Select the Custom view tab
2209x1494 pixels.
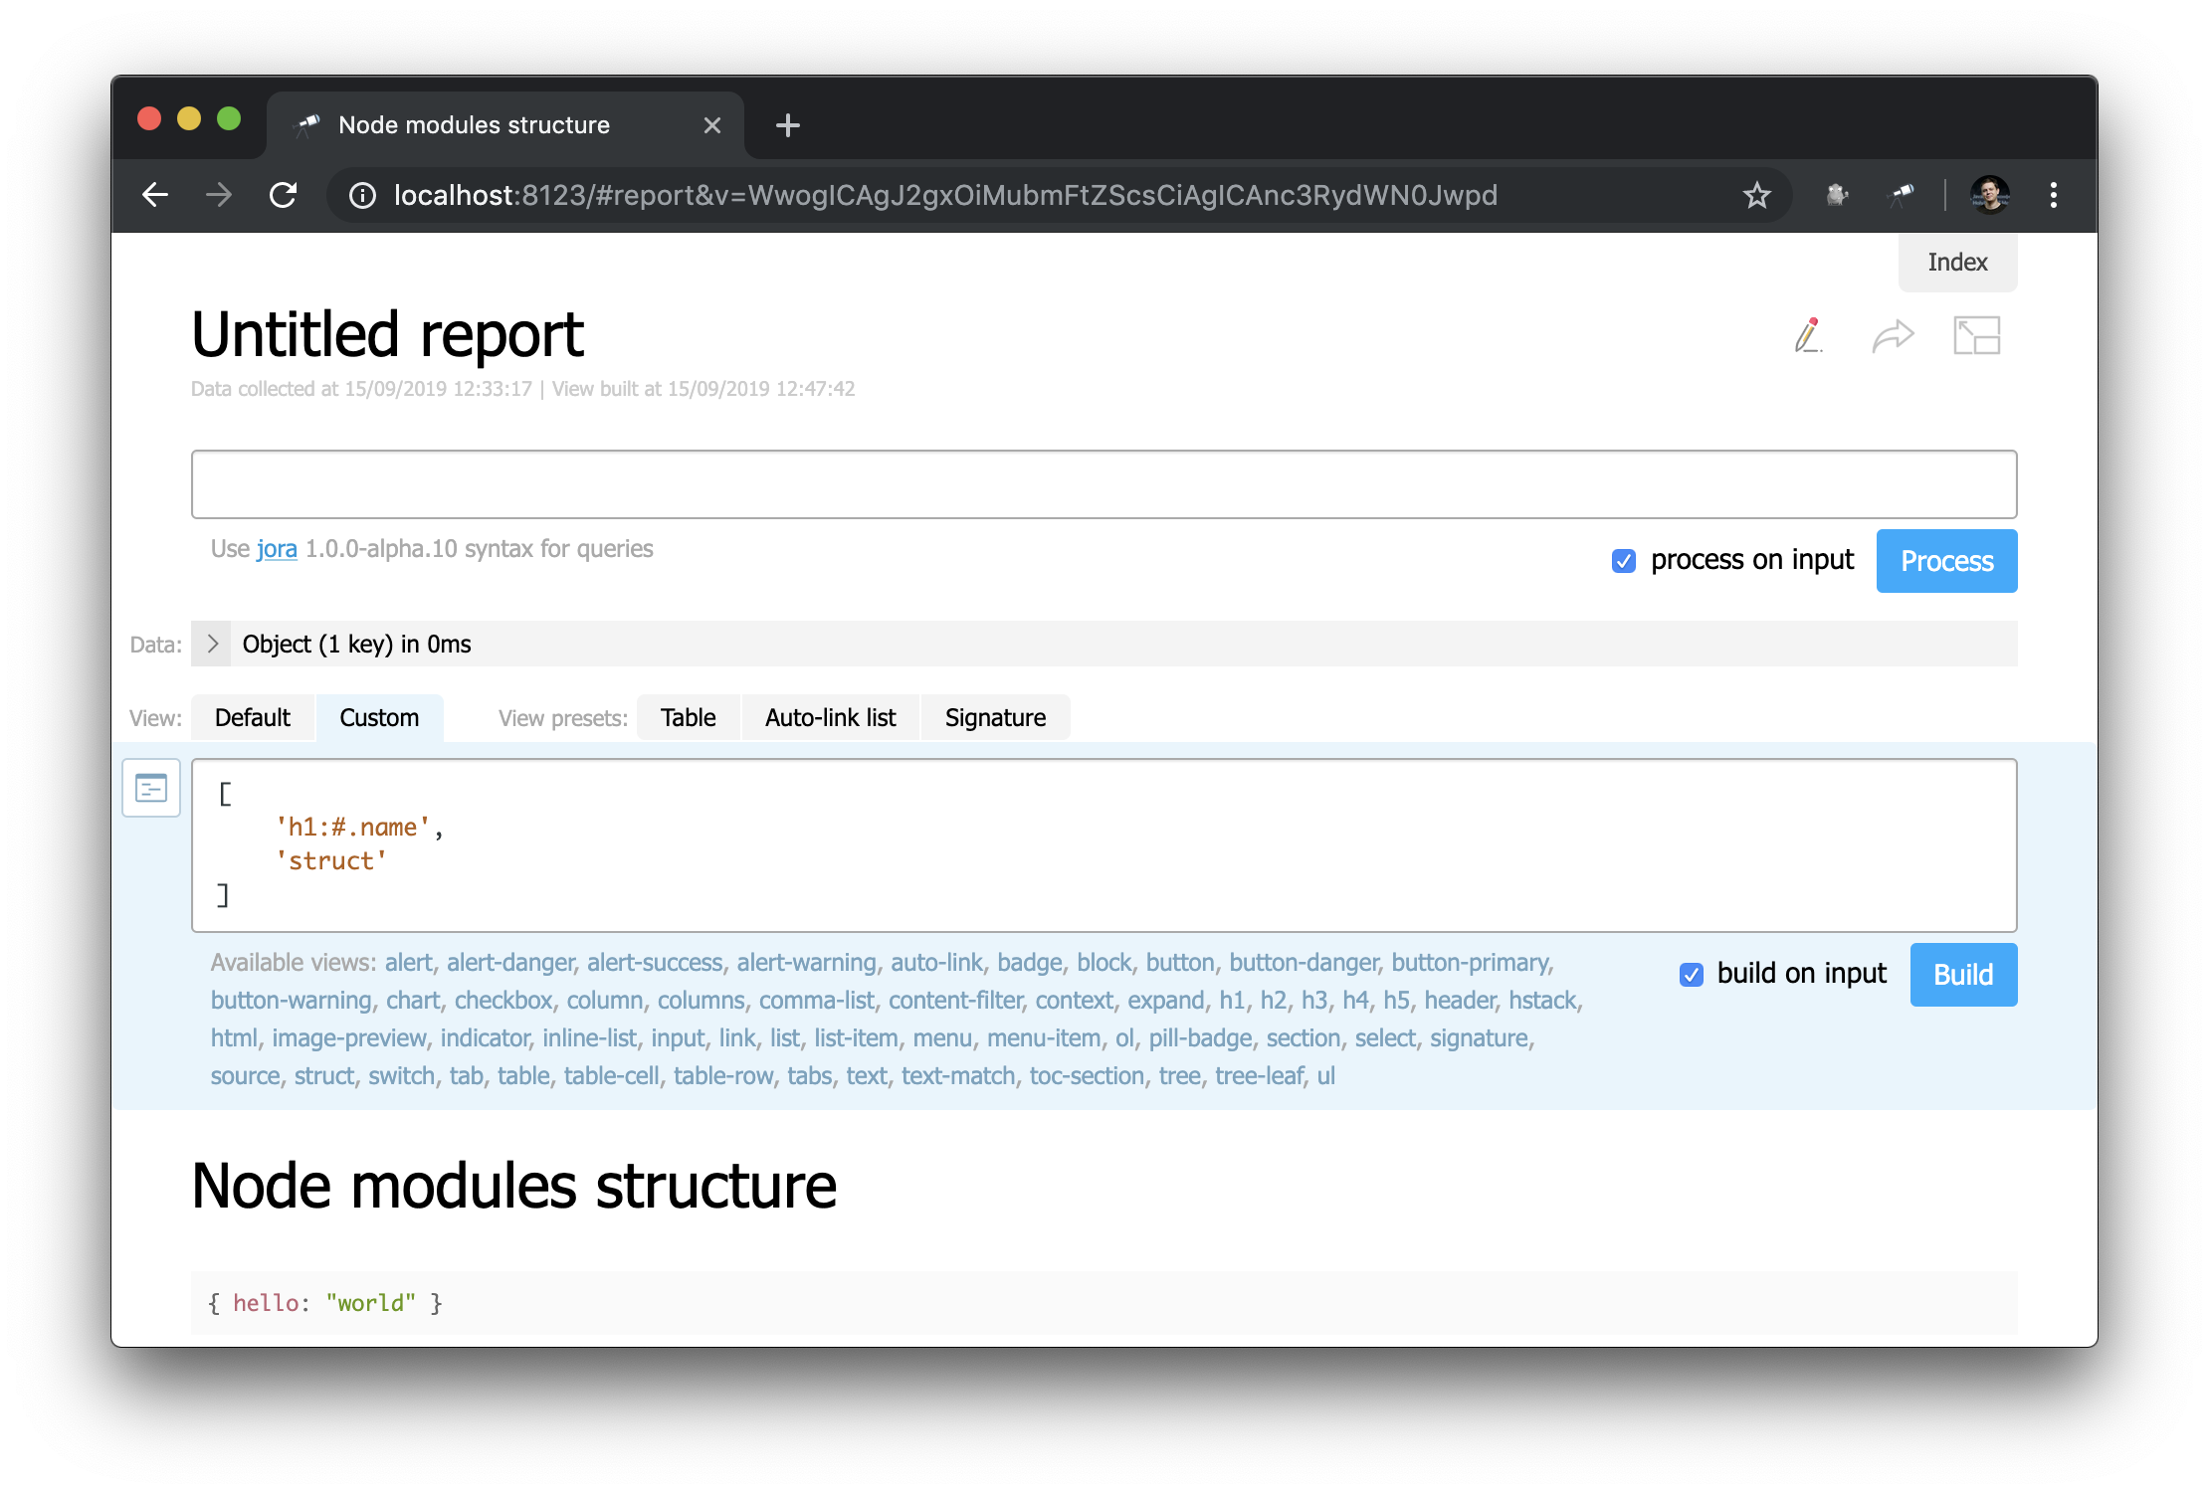click(x=379, y=718)
